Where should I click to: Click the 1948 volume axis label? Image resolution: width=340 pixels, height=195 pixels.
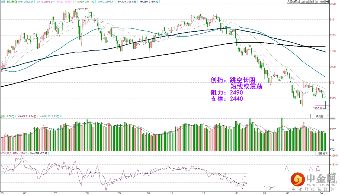[x=333, y=119]
